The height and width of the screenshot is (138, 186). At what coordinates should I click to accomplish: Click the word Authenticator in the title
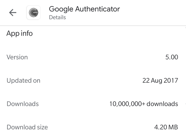[97, 9]
